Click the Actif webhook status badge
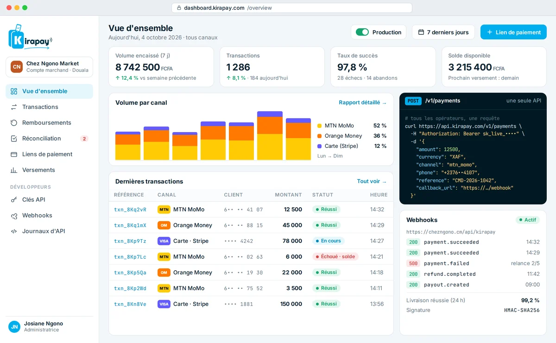 pyautogui.click(x=528, y=220)
